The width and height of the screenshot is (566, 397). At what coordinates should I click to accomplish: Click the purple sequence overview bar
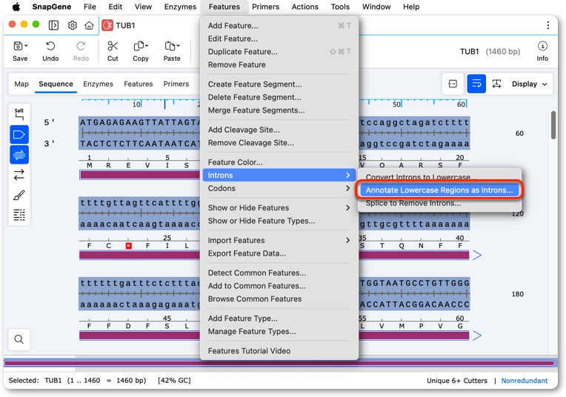point(280,363)
